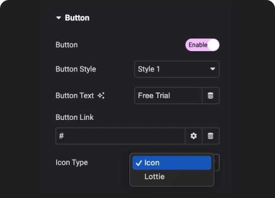Image resolution: width=275 pixels, height=198 pixels.
Task: Click the Button Link label
Action: (75, 117)
